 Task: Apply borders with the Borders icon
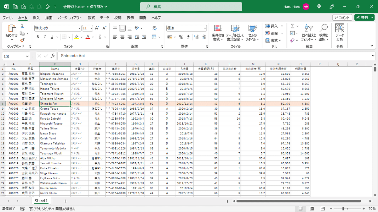64,37
